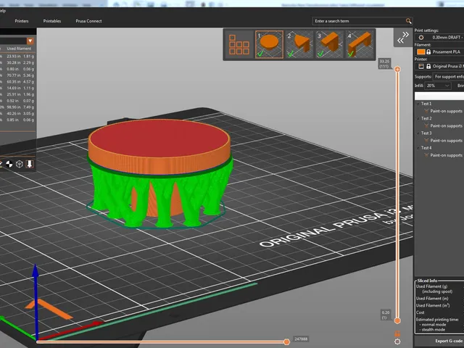Toggle center of gravity legend icon
Screen dimensions: 464x348
9,164
